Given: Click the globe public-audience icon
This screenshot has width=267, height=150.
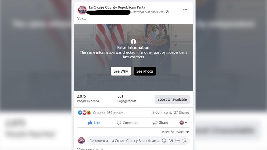Looking at the screenshot, I should click(167, 12).
